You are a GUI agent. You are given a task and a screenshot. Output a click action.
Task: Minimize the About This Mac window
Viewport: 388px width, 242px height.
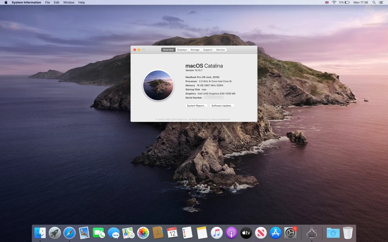[139, 50]
